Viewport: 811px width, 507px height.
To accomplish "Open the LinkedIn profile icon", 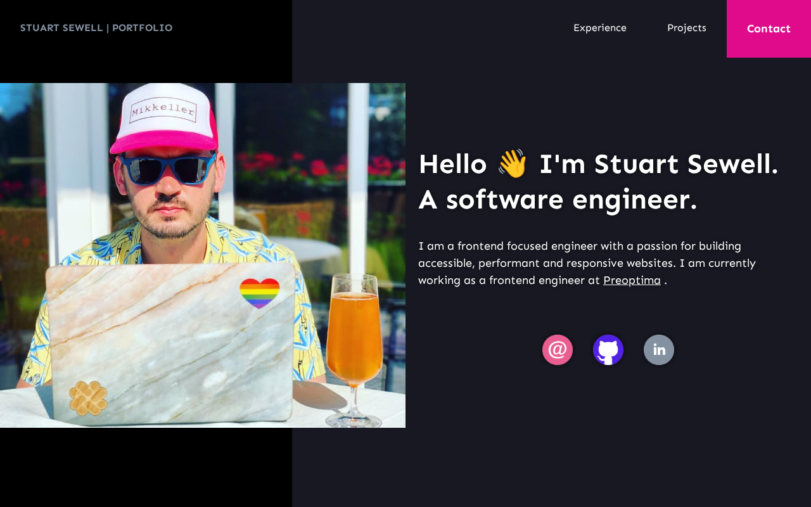I will tap(659, 350).
